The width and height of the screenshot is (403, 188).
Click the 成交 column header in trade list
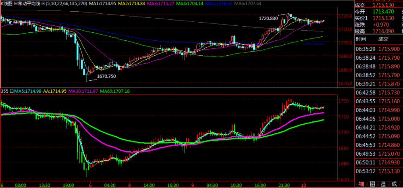[x=383, y=39]
